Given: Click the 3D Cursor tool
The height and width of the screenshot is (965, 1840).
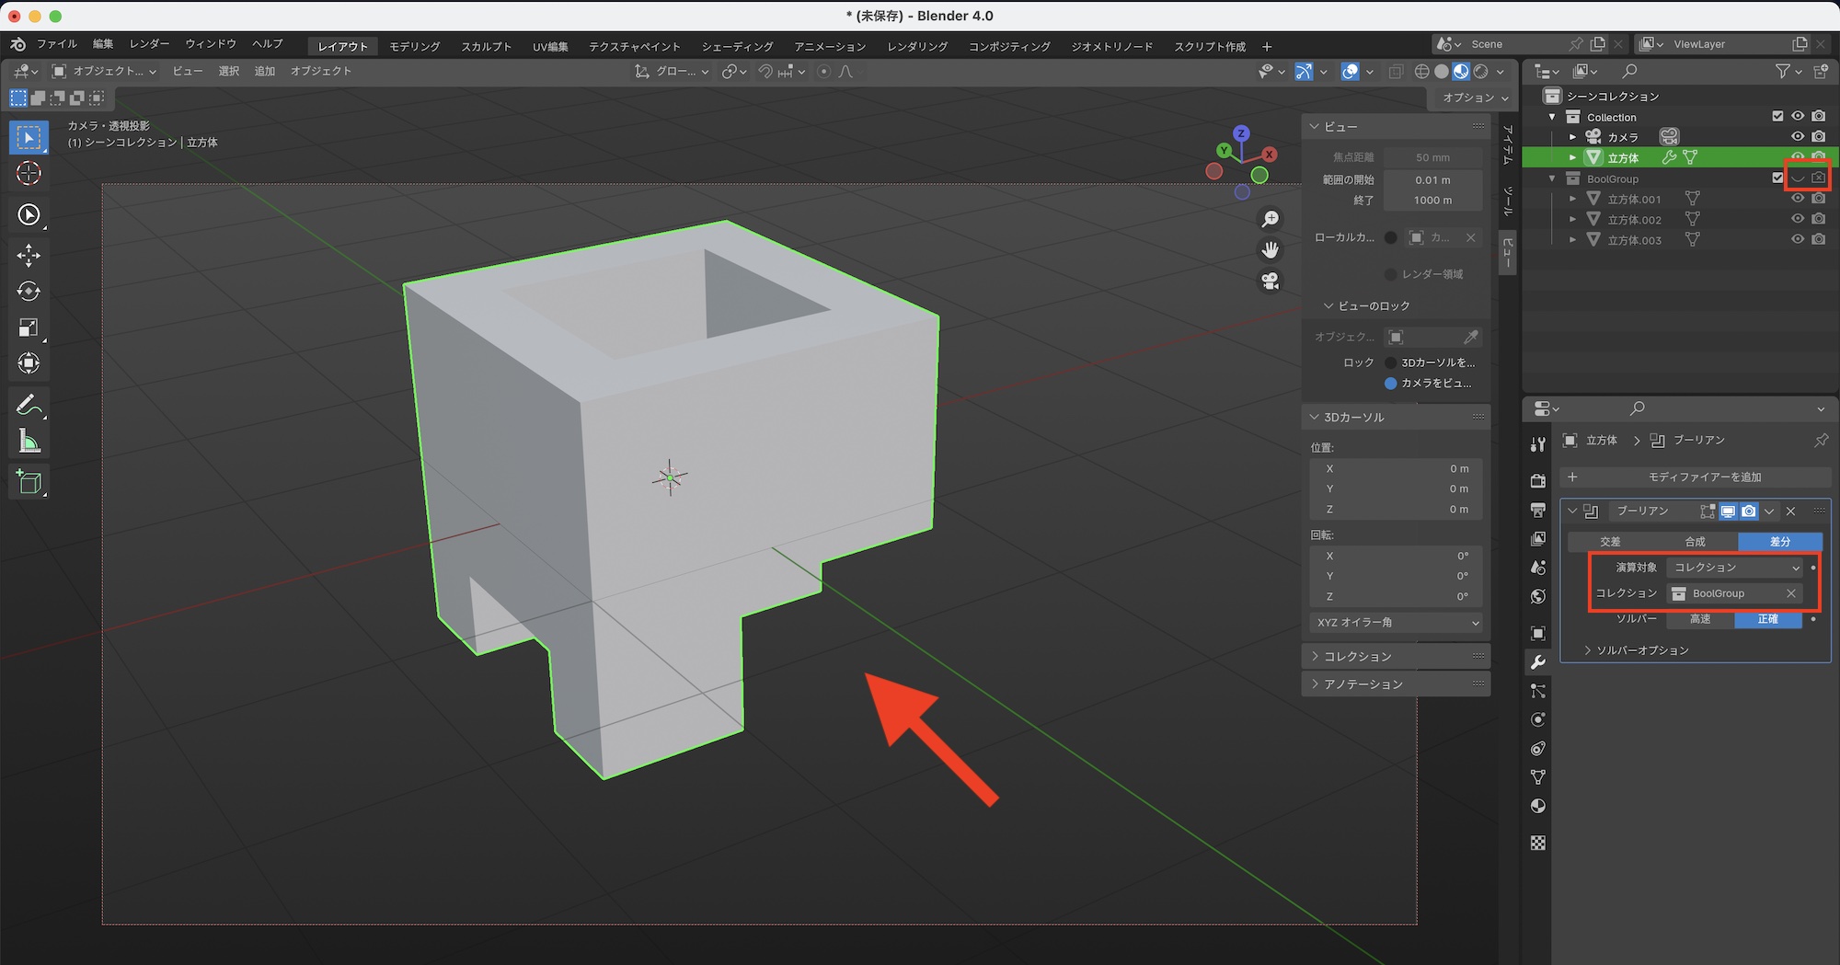Looking at the screenshot, I should coord(29,173).
